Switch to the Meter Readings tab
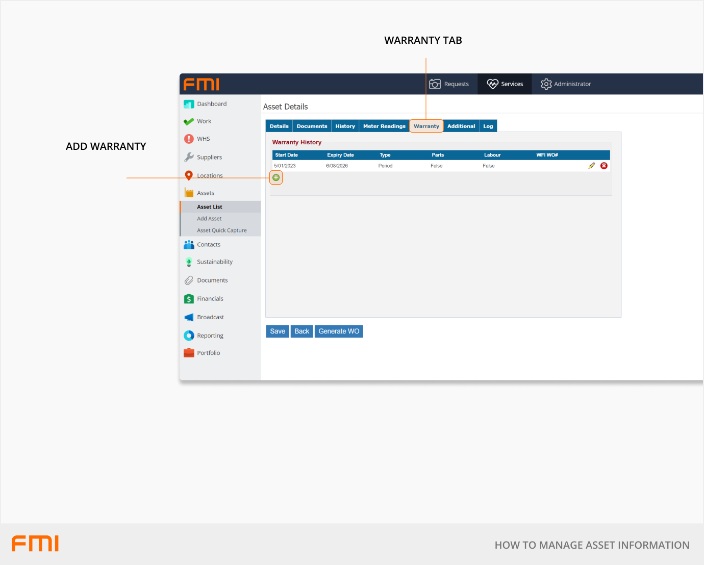The image size is (704, 565). point(384,126)
